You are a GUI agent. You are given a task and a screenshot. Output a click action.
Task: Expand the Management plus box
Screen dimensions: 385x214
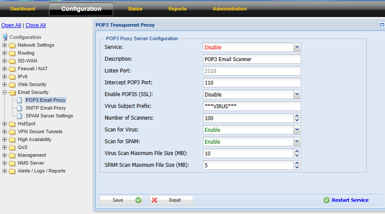click(x=5, y=155)
